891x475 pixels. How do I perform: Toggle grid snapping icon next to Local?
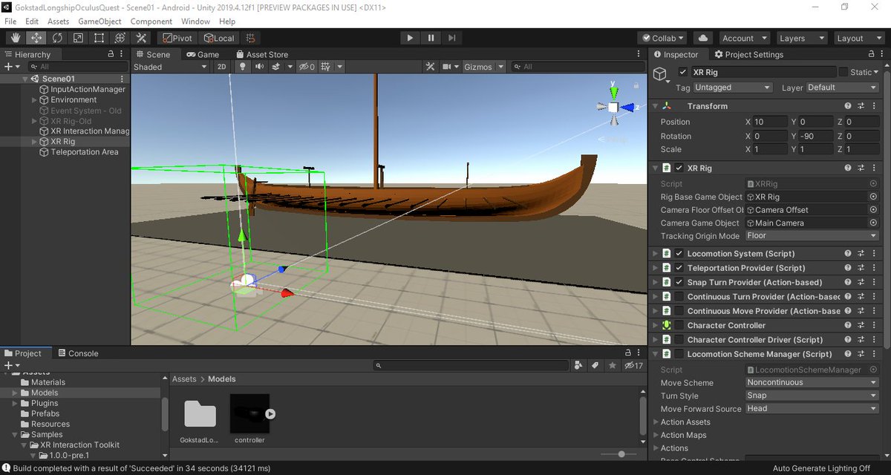point(251,38)
